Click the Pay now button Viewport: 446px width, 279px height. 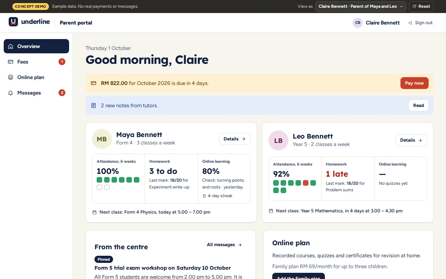[x=414, y=83]
